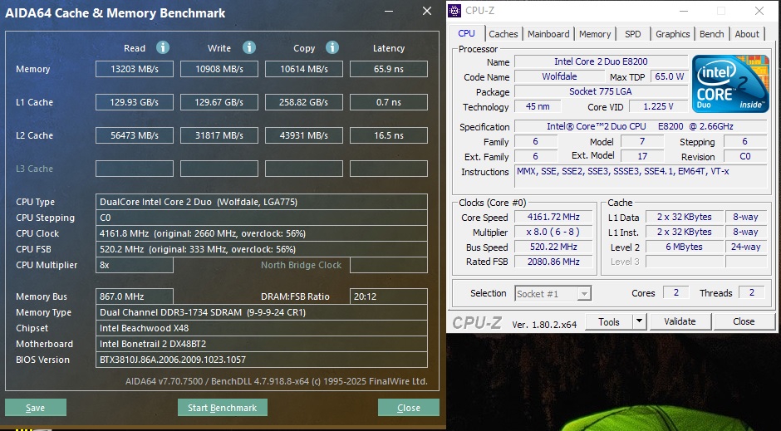Click the Memory Read value 13203 MB/s
The height and width of the screenshot is (431, 781).
135,69
